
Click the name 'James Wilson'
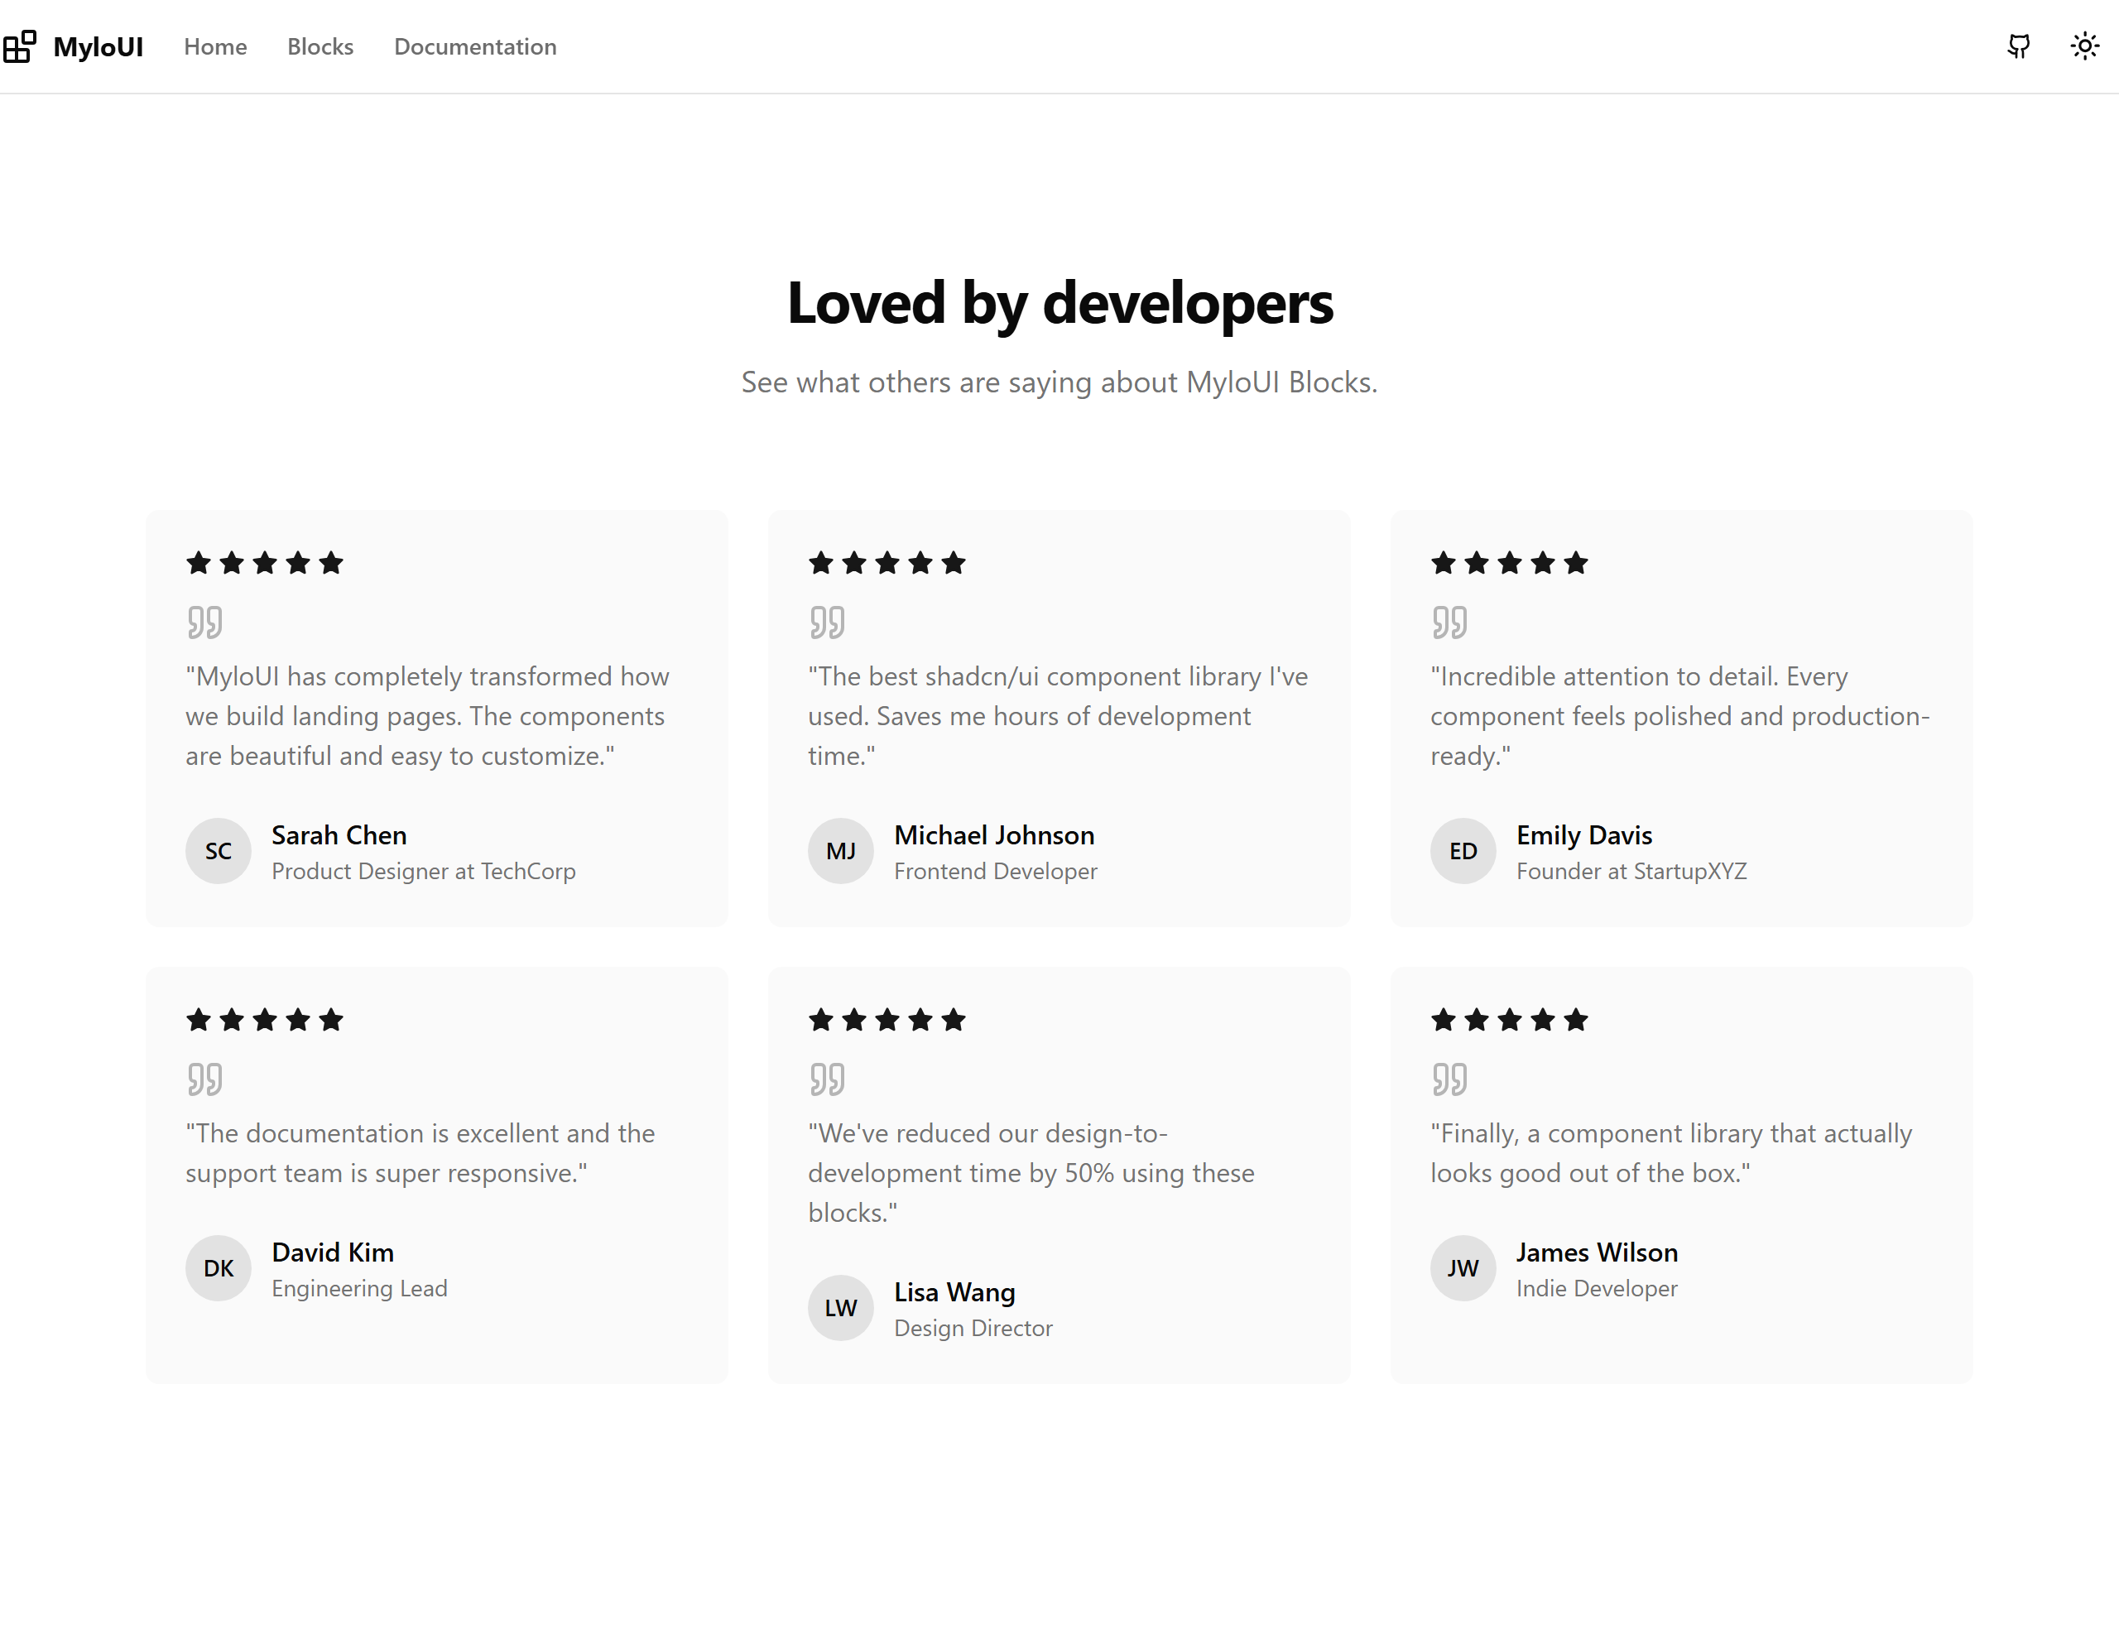[x=1597, y=1253]
